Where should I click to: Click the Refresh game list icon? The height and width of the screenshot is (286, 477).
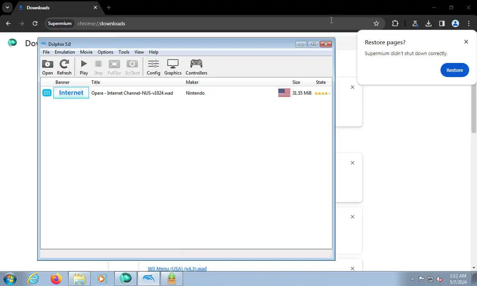tap(64, 67)
